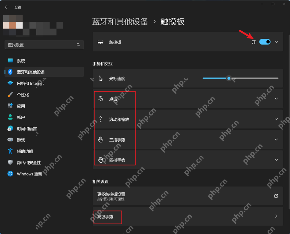
Task: Open 时间和语言 settings
Action: tap(44, 129)
